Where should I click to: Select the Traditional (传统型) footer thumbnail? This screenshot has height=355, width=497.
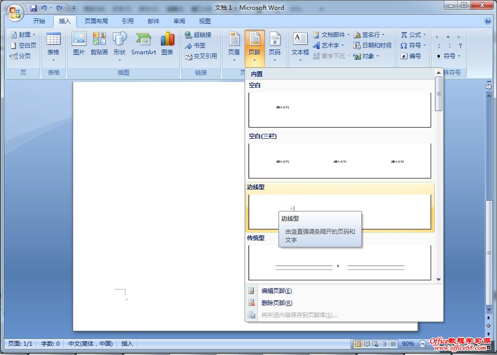coord(339,263)
